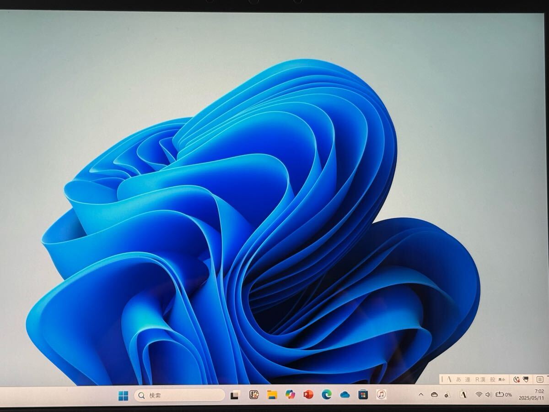Launch Microsoft Edge browser

pyautogui.click(x=327, y=395)
